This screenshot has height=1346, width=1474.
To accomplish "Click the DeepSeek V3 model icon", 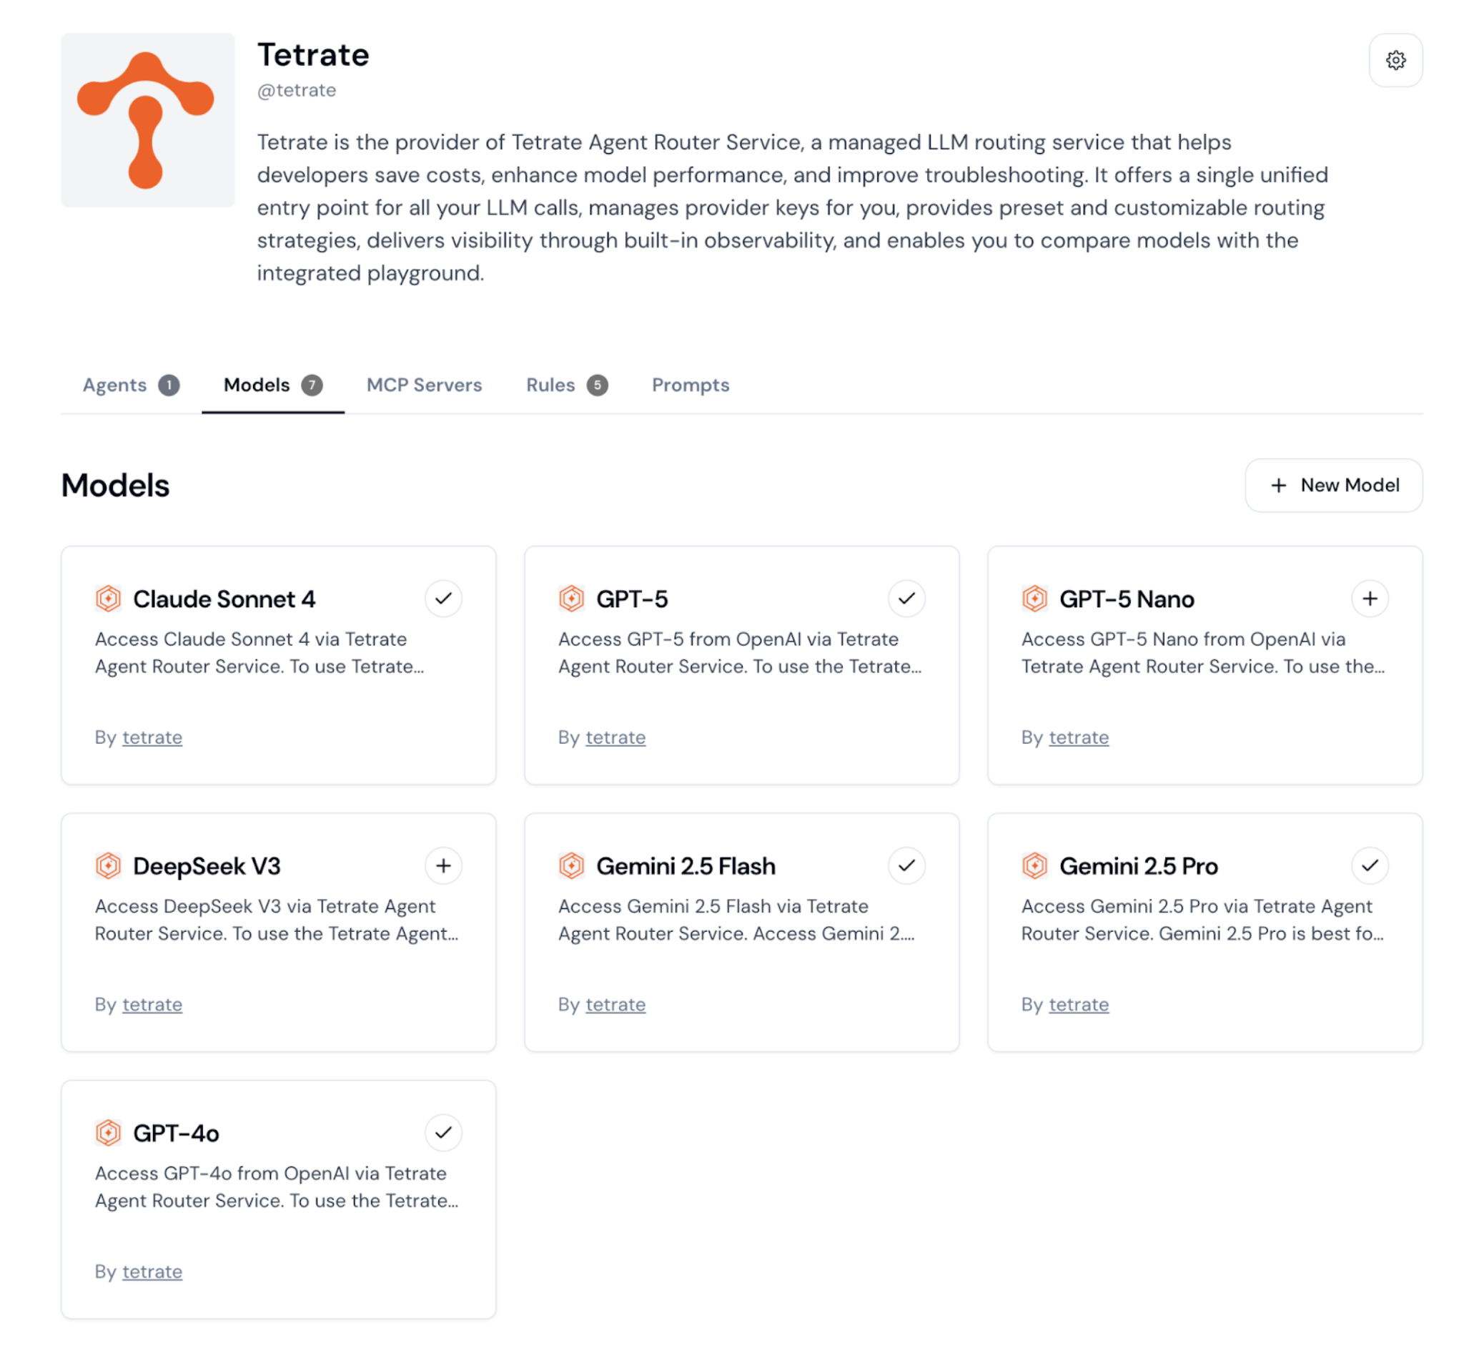I will (x=108, y=865).
